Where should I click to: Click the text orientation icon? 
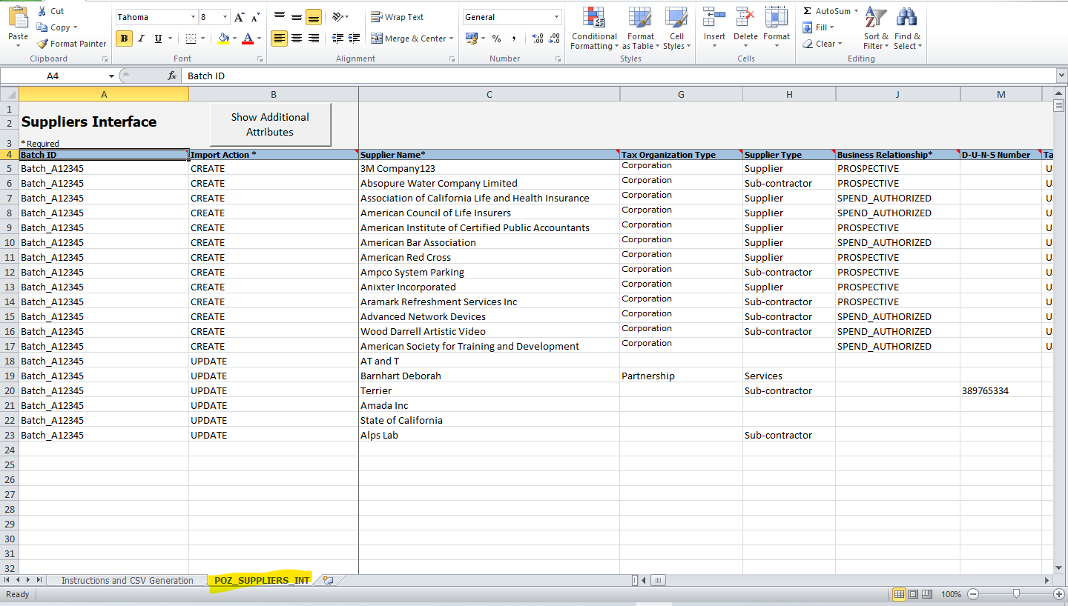pyautogui.click(x=337, y=17)
